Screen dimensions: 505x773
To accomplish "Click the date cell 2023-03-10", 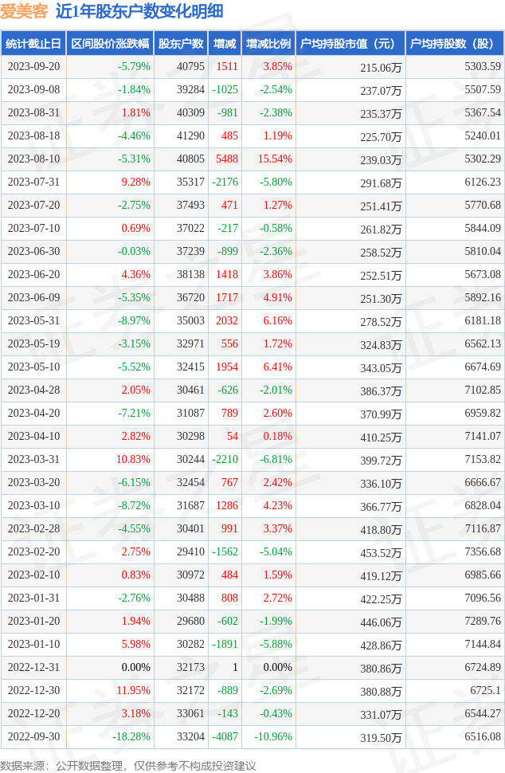I will (33, 505).
